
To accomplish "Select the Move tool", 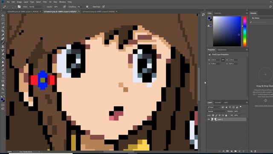I will point(3,15).
